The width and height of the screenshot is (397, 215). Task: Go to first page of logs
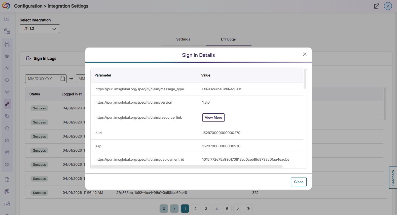coord(164,209)
